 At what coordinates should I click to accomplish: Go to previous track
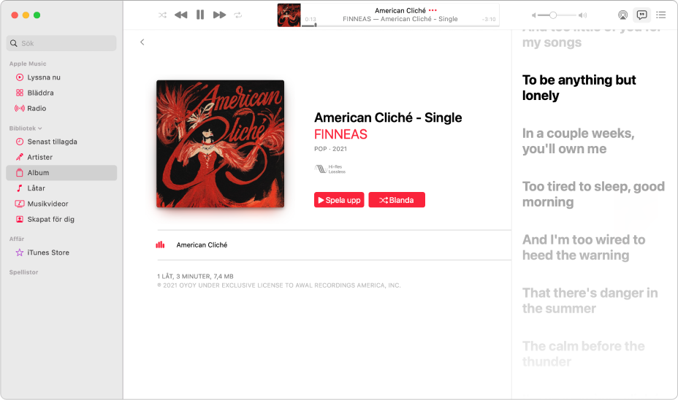click(180, 15)
